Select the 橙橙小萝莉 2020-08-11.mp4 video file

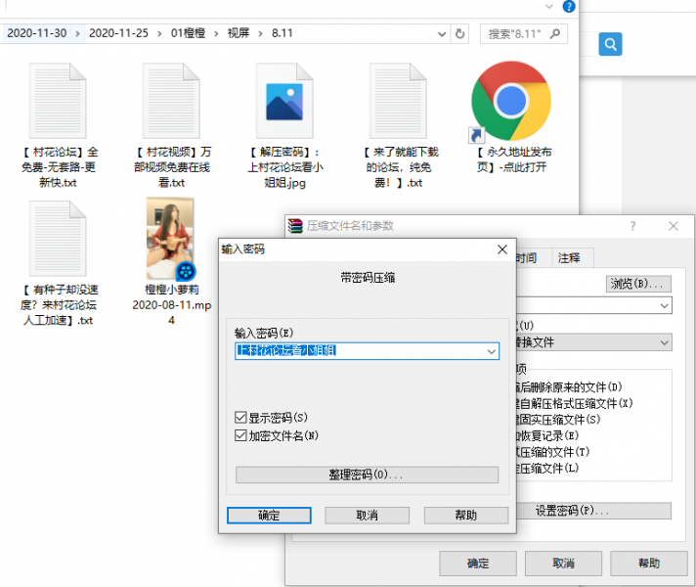169,239
